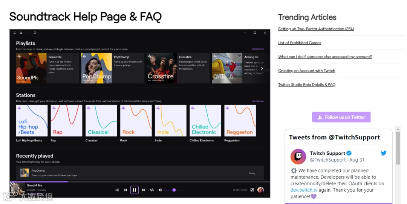The height and width of the screenshot is (204, 407).
Task: Pause the current song
Action: (x=134, y=190)
